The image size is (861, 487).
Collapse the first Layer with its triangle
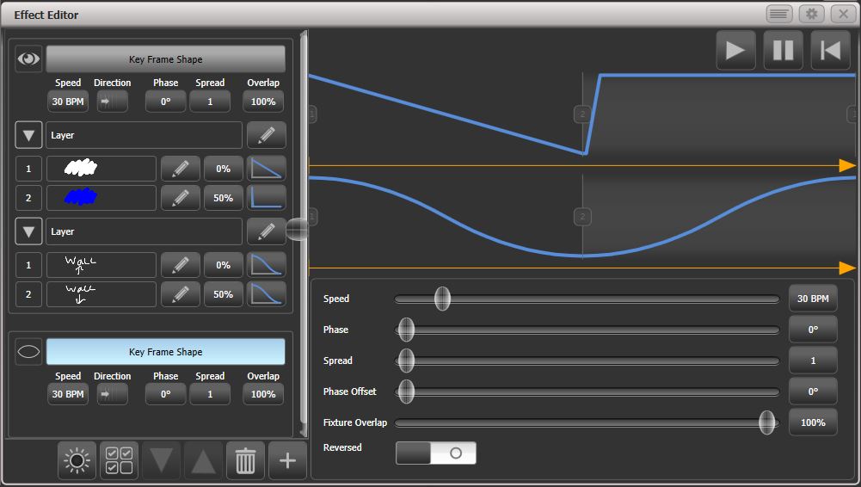click(x=28, y=135)
